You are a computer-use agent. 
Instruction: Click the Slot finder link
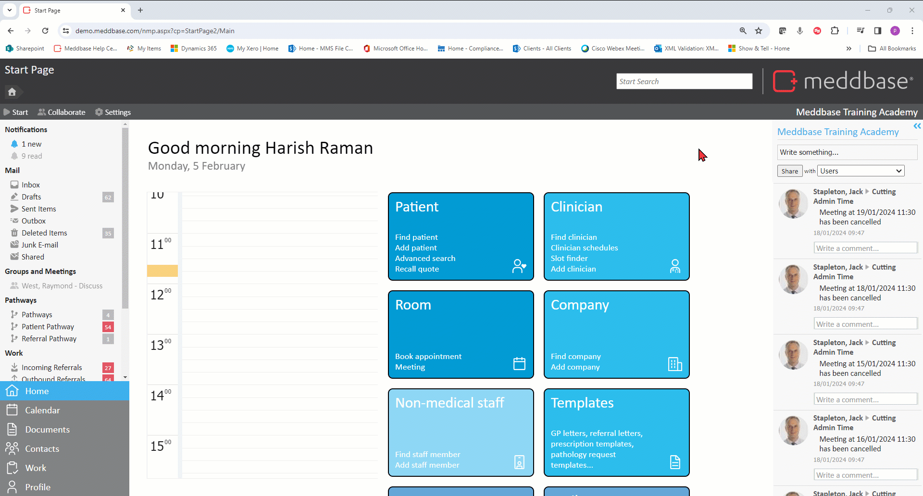(x=569, y=259)
